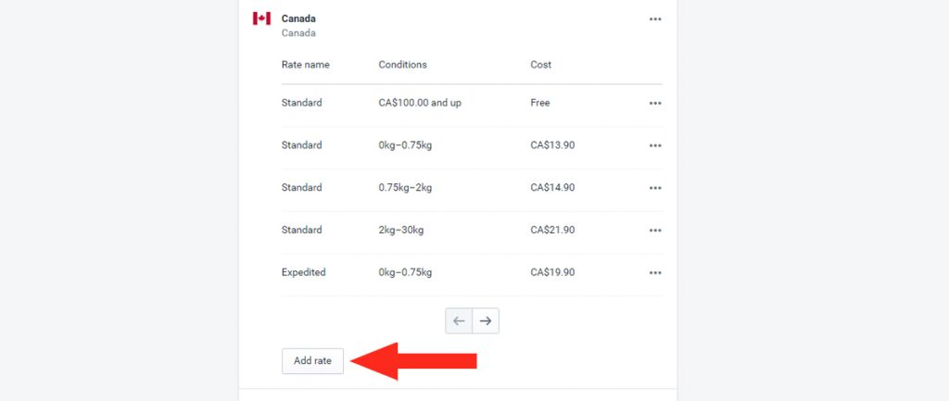Open options for the Free Standard rate

click(655, 104)
